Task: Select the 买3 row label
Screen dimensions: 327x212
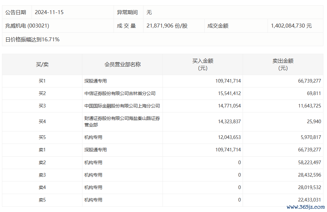Action: 42,106
